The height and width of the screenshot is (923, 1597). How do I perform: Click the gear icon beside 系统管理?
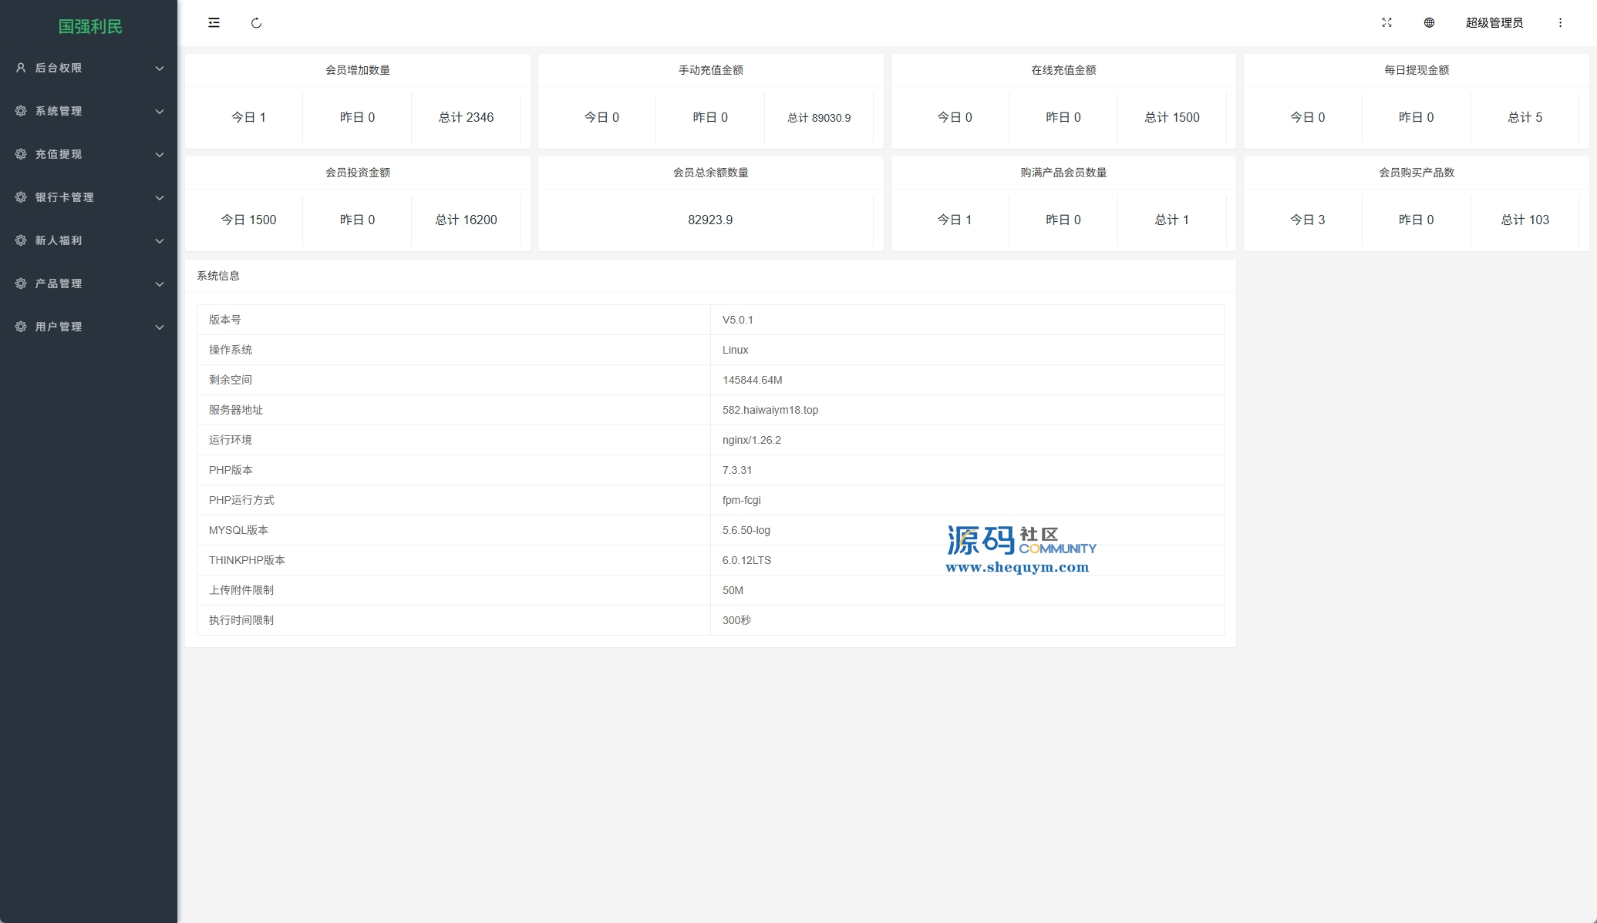pyautogui.click(x=21, y=111)
